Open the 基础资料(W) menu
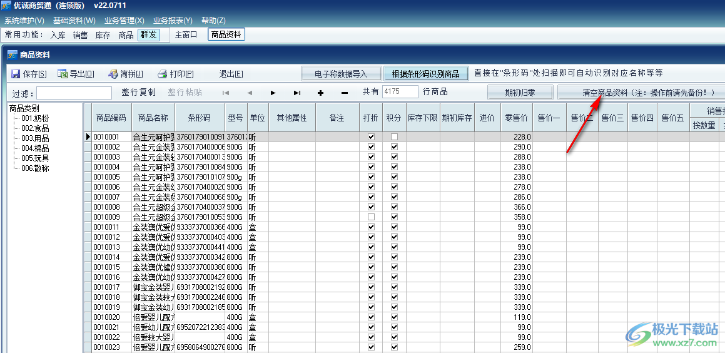Viewport: 725px width, 353px height. [74, 21]
